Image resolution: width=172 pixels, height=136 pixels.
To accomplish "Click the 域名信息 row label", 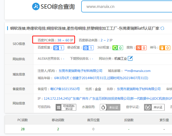I will [19, 74].
